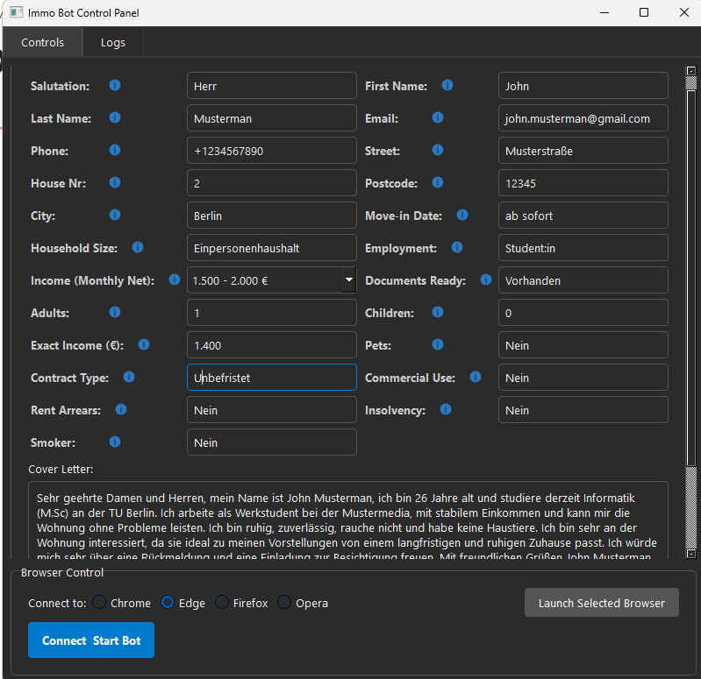The image size is (701, 679).
Task: Click into the Cover Letter text area
Action: click(x=347, y=520)
